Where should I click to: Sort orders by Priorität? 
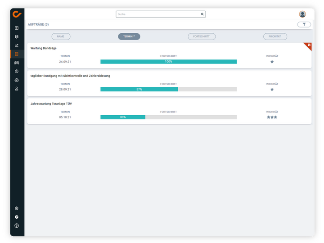coord(275,36)
